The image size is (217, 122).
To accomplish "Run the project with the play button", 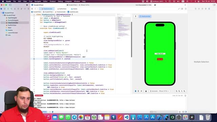I will 27,5.
